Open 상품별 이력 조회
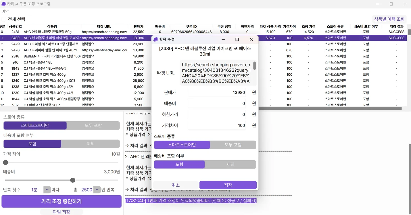411x215 pixels. [389, 19]
